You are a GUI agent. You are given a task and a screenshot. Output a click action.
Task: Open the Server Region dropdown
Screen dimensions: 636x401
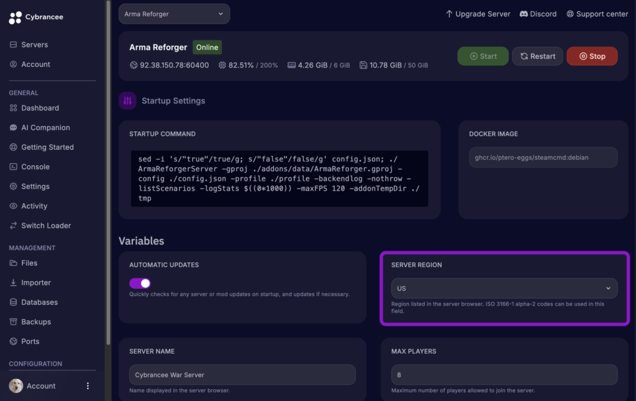[504, 288]
